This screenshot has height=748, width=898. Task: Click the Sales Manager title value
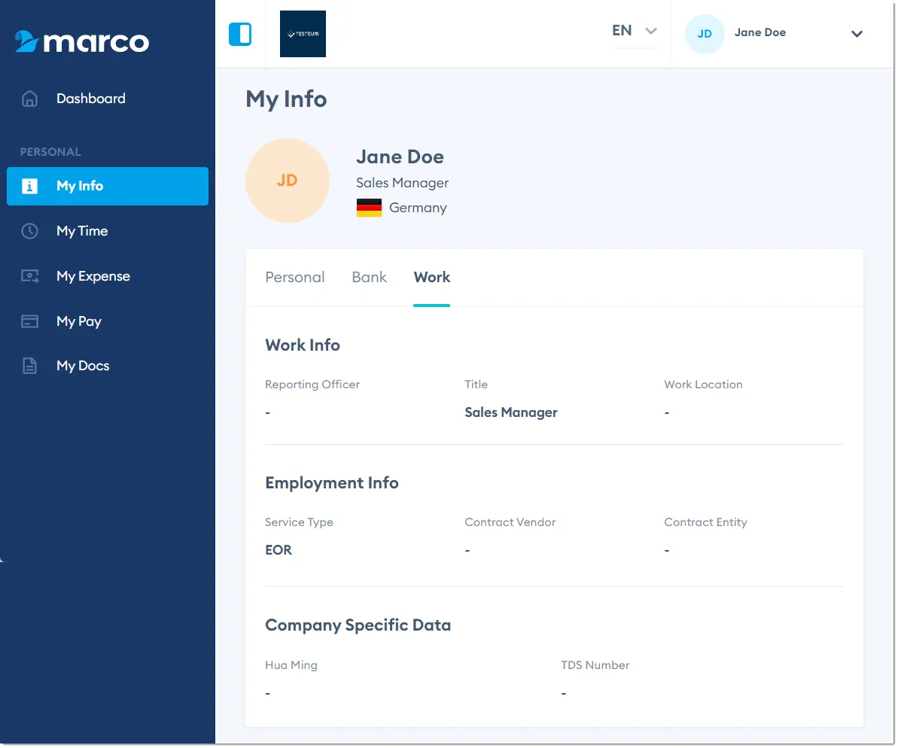(511, 412)
